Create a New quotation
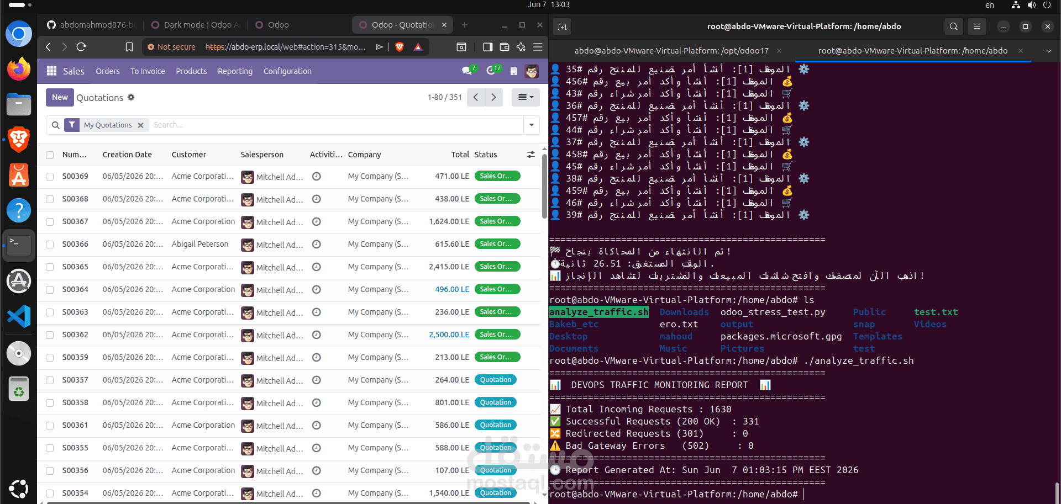Viewport: 1061px width, 504px height. [x=60, y=97]
